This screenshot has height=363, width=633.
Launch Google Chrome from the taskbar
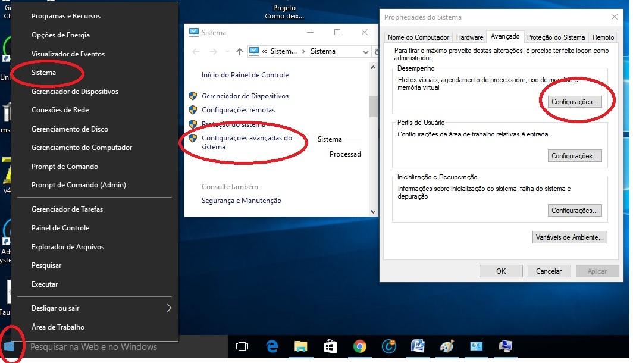359,346
